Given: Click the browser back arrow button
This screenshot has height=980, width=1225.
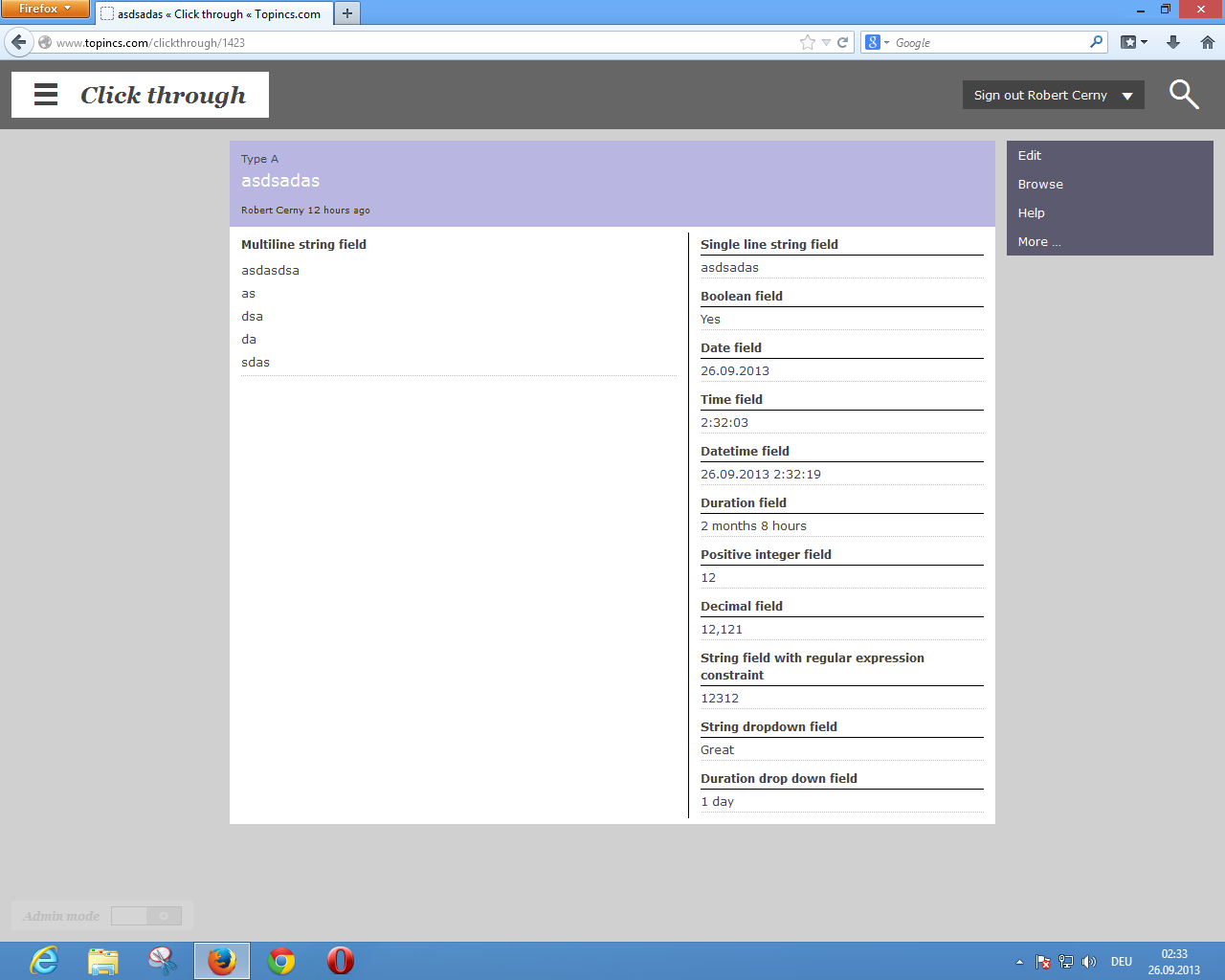Looking at the screenshot, I should tap(19, 42).
